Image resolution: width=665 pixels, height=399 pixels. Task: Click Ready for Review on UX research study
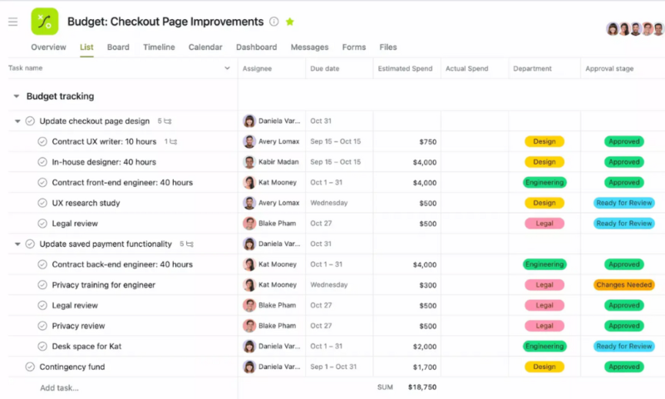tap(624, 203)
